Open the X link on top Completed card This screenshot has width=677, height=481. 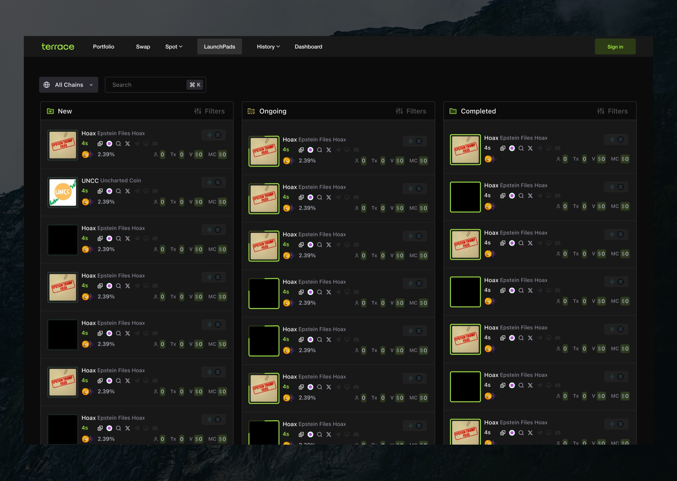[530, 148]
